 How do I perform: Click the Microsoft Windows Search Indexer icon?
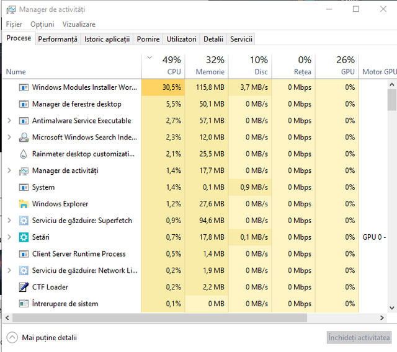coord(24,138)
